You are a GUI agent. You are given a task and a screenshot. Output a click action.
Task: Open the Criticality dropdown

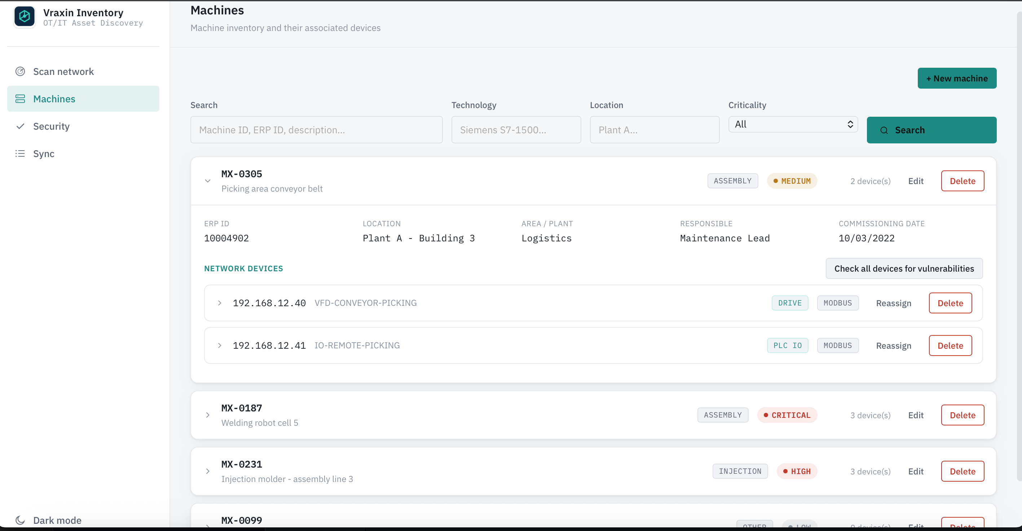[x=793, y=124]
